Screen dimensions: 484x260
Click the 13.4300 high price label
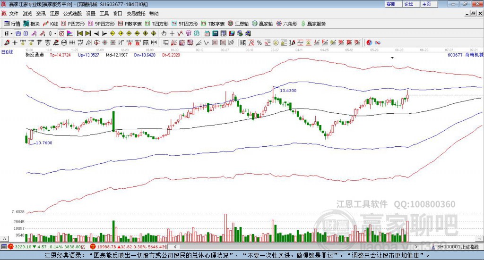tap(288, 91)
